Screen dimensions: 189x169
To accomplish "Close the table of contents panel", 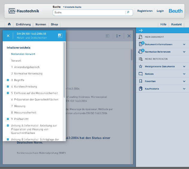I will click(x=8, y=36).
